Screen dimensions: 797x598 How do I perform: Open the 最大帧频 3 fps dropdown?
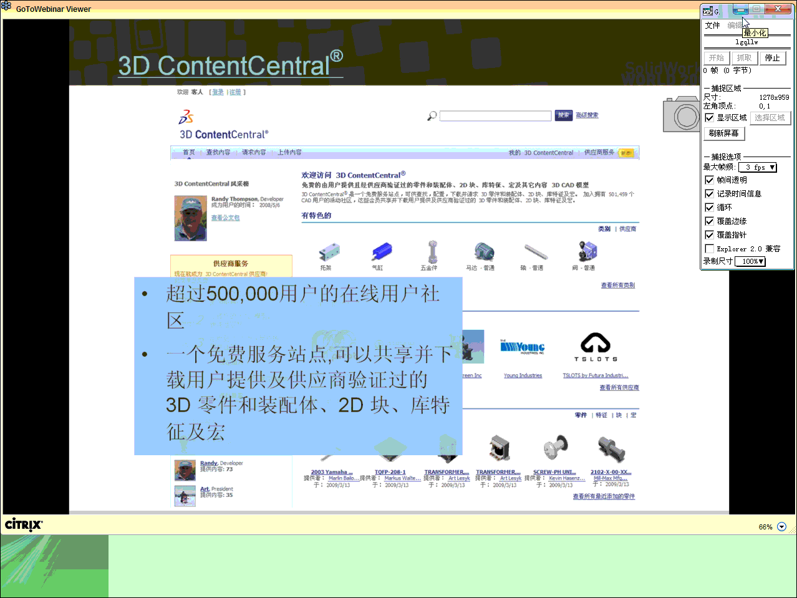pyautogui.click(x=757, y=167)
